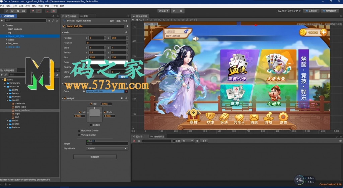The image size is (343, 188).
Task: Click the Position X input field
Action: (96, 38)
